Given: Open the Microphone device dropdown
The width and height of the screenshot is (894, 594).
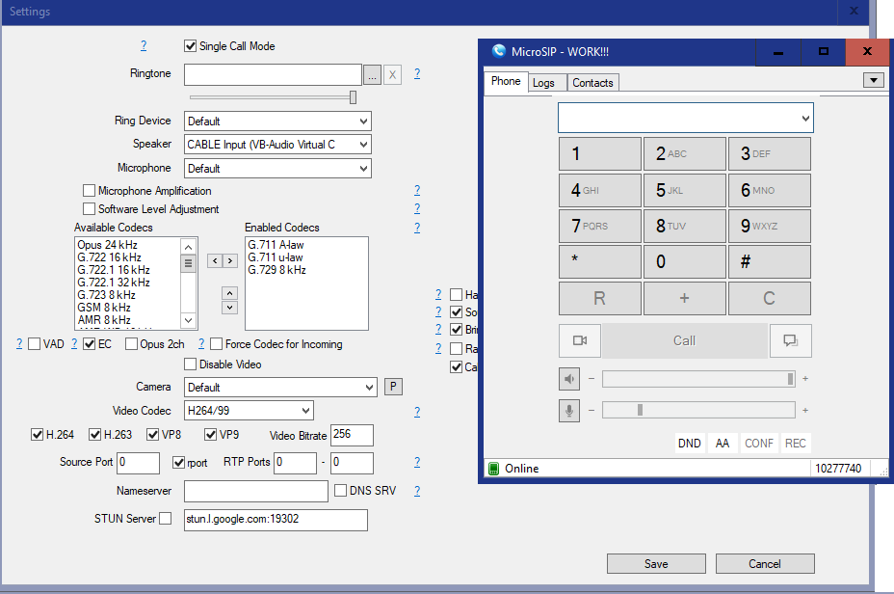Looking at the screenshot, I should click(277, 169).
